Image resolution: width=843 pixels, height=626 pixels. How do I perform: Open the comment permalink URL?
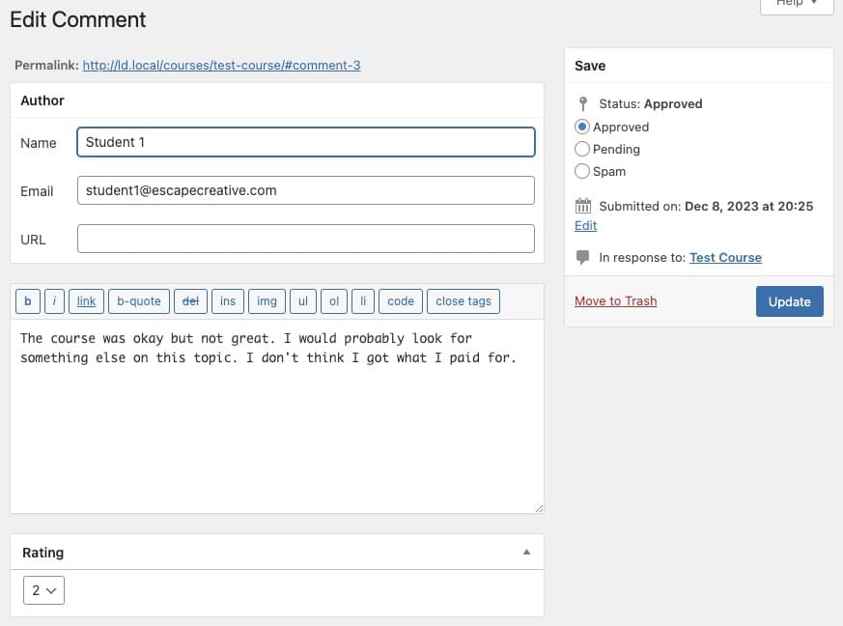[221, 65]
